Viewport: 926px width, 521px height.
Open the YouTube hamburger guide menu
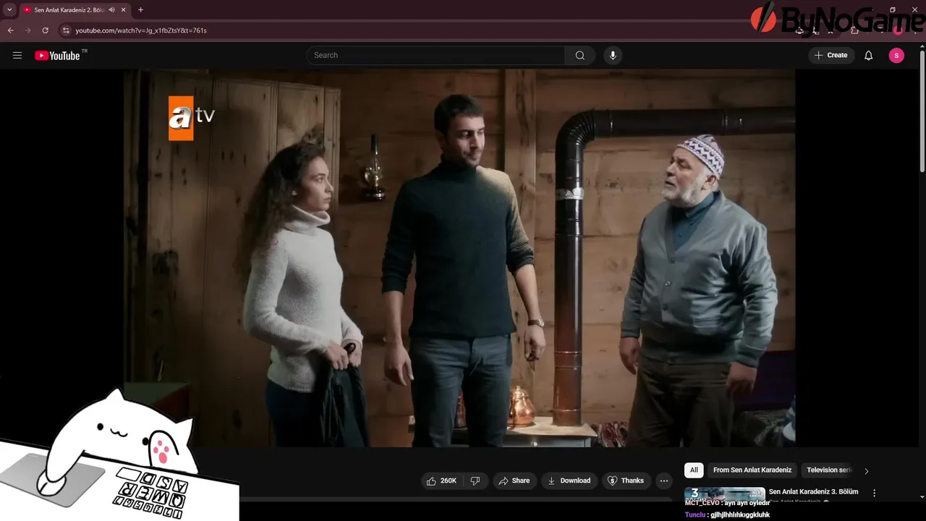(x=17, y=55)
